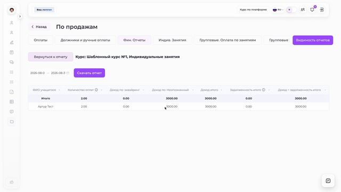Open the message square icon in sidebar

point(12,111)
